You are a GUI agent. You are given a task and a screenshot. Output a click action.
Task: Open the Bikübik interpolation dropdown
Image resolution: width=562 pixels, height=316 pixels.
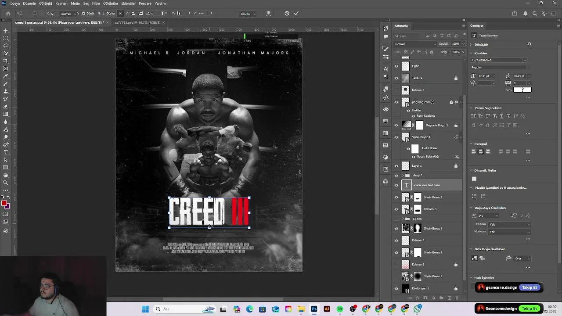[248, 14]
